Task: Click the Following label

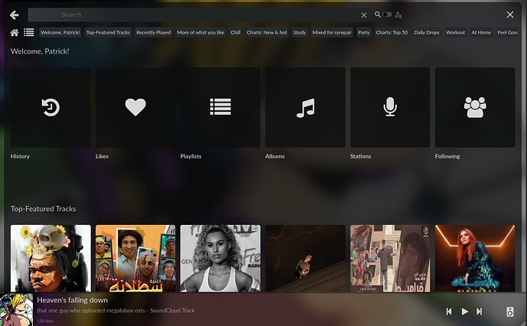Action: 447,156
